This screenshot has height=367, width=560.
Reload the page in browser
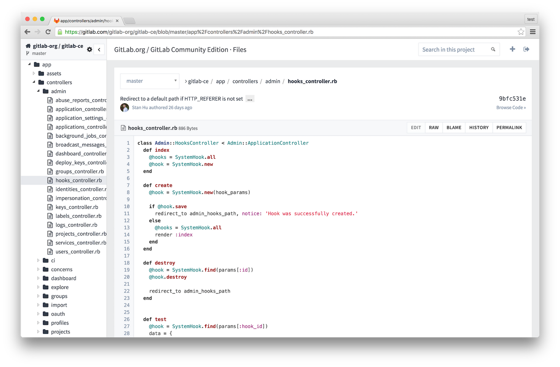48,32
